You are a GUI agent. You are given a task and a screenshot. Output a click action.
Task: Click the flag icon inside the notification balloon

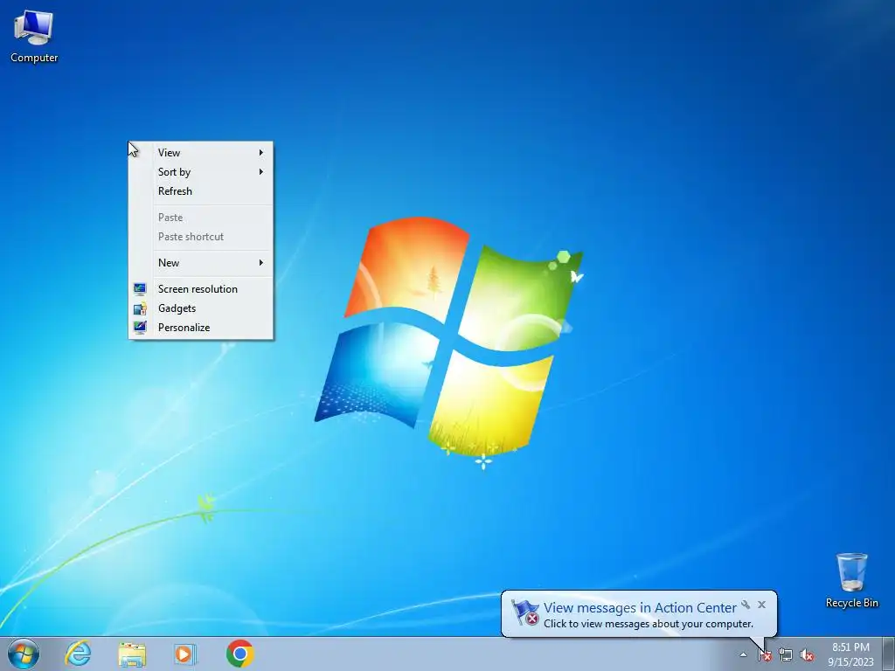pyautogui.click(x=524, y=612)
